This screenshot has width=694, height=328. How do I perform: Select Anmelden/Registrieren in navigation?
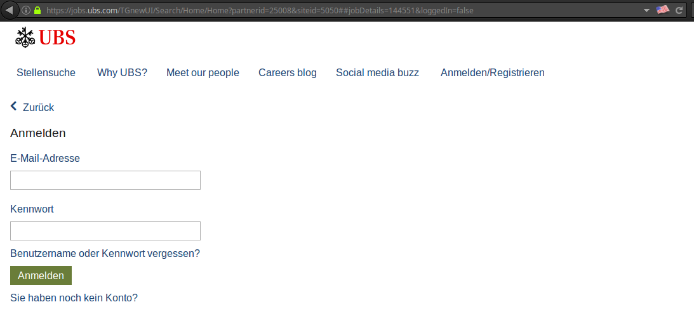pos(493,72)
